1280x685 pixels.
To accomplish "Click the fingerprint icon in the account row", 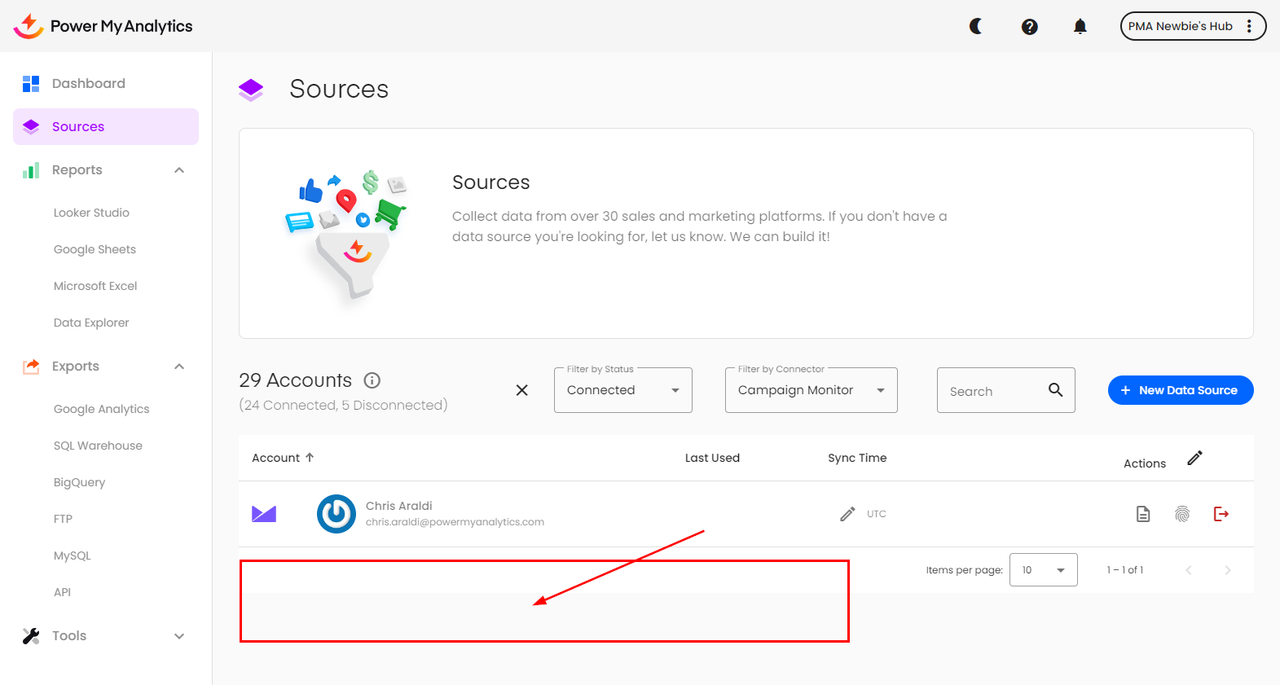I will tap(1182, 514).
